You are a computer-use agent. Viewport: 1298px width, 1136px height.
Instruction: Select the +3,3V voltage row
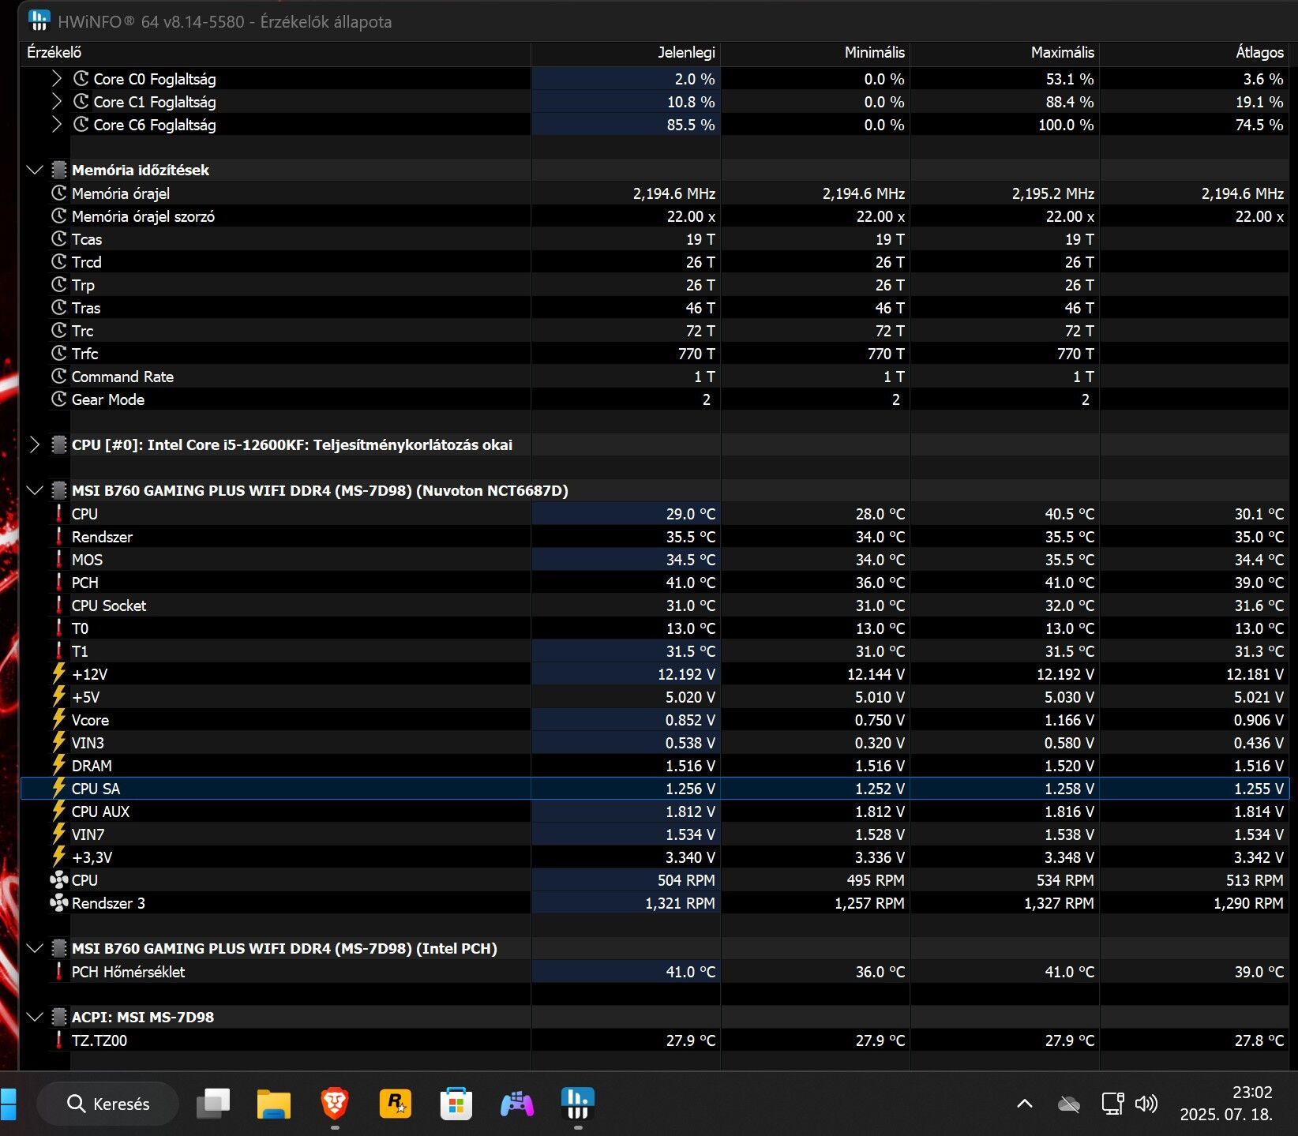point(655,857)
